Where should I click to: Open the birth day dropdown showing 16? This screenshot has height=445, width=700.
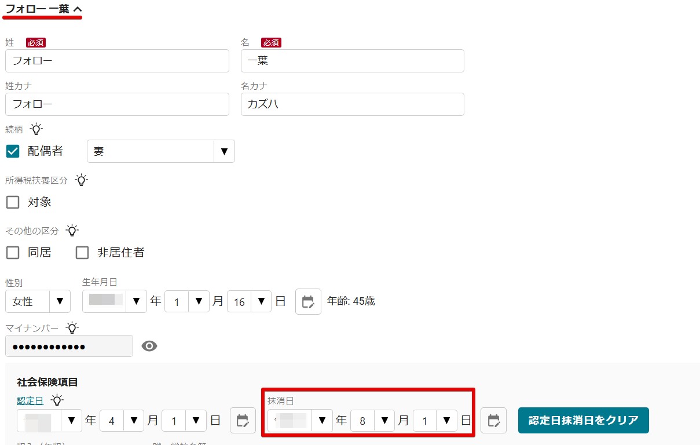tap(249, 301)
